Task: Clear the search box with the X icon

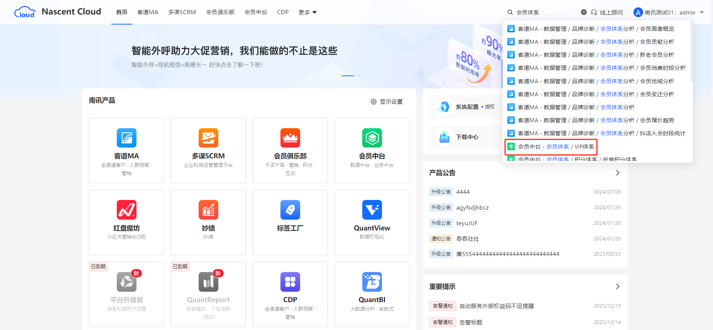Action: pos(584,12)
